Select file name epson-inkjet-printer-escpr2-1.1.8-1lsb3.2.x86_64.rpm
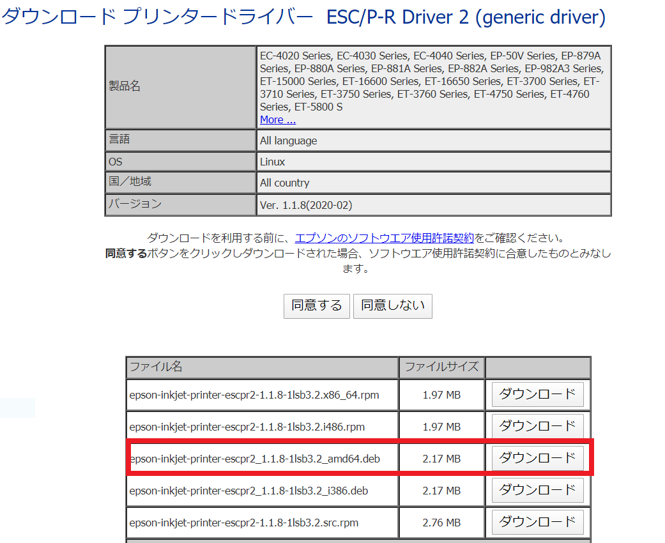This screenshot has width=665, height=543. click(x=254, y=395)
